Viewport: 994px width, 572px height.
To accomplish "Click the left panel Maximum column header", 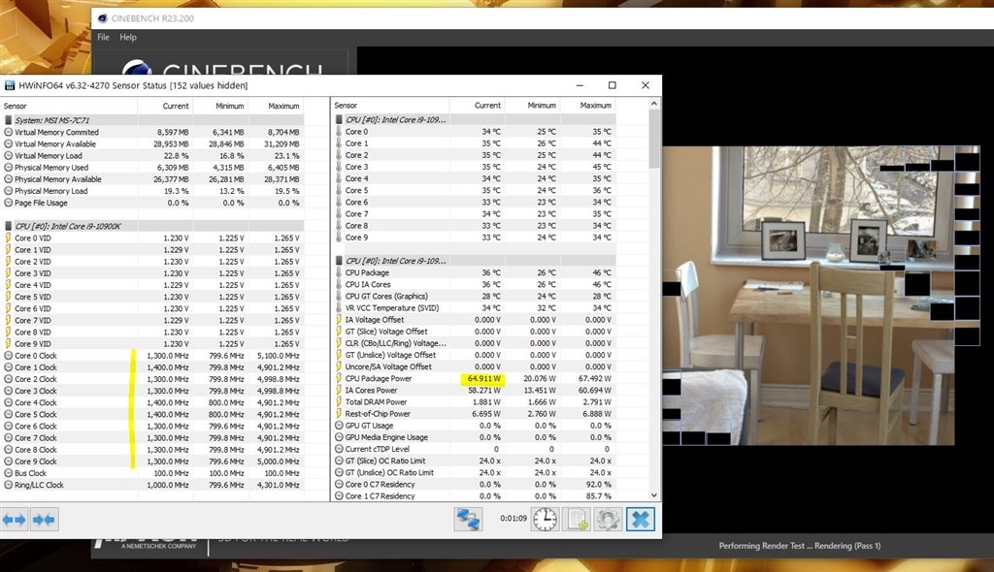I will tap(283, 106).
